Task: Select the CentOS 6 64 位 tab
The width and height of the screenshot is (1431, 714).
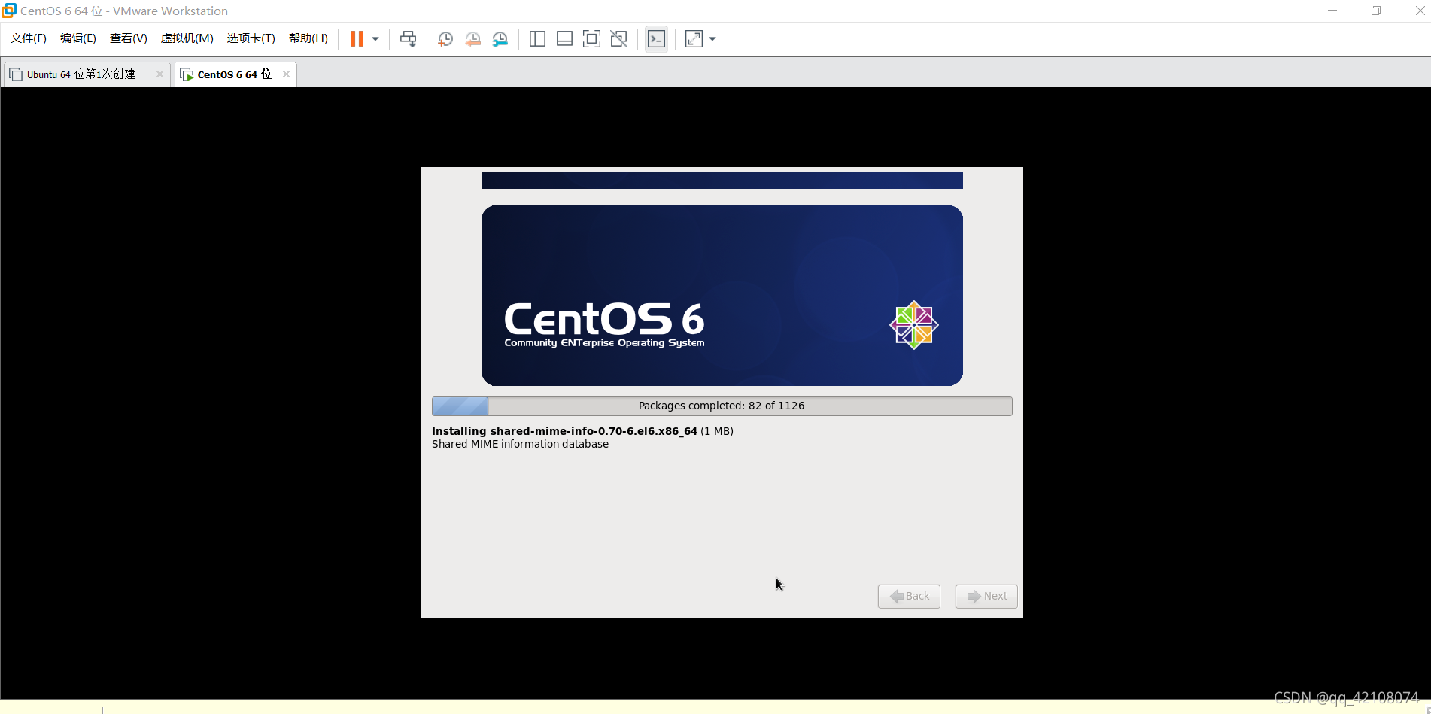Action: click(x=234, y=74)
